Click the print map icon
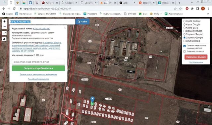The height and width of the screenshot is (125, 212). pyautogui.click(x=4, y=39)
